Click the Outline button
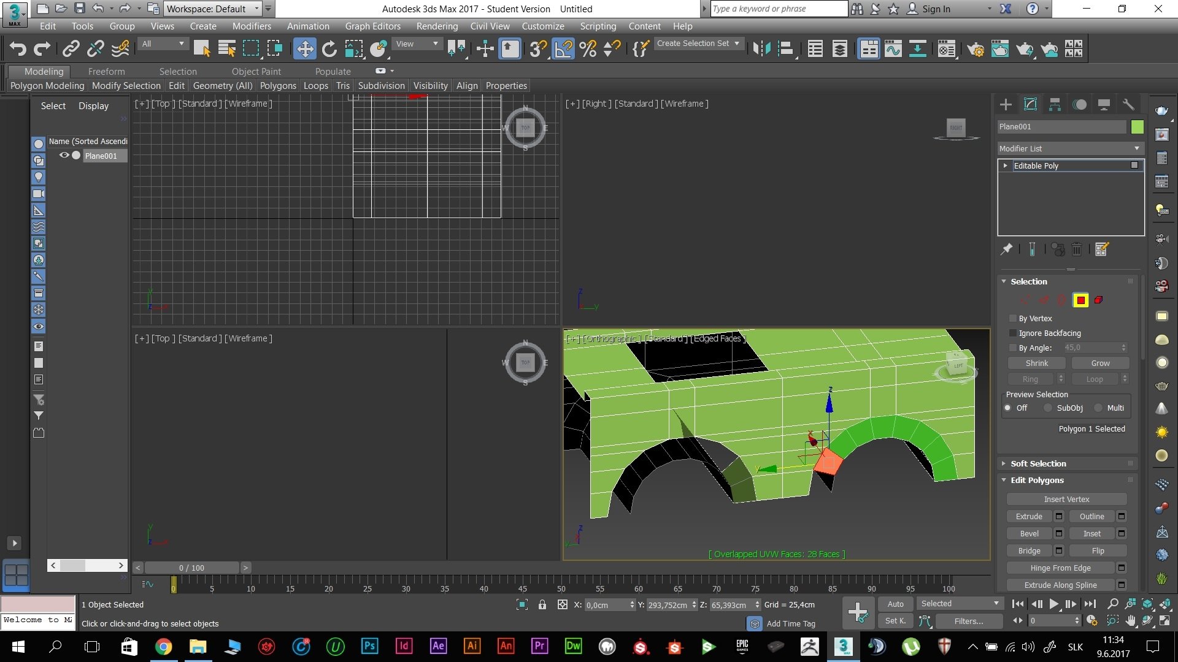Screen dimensions: 1178x662 coord(1091,516)
